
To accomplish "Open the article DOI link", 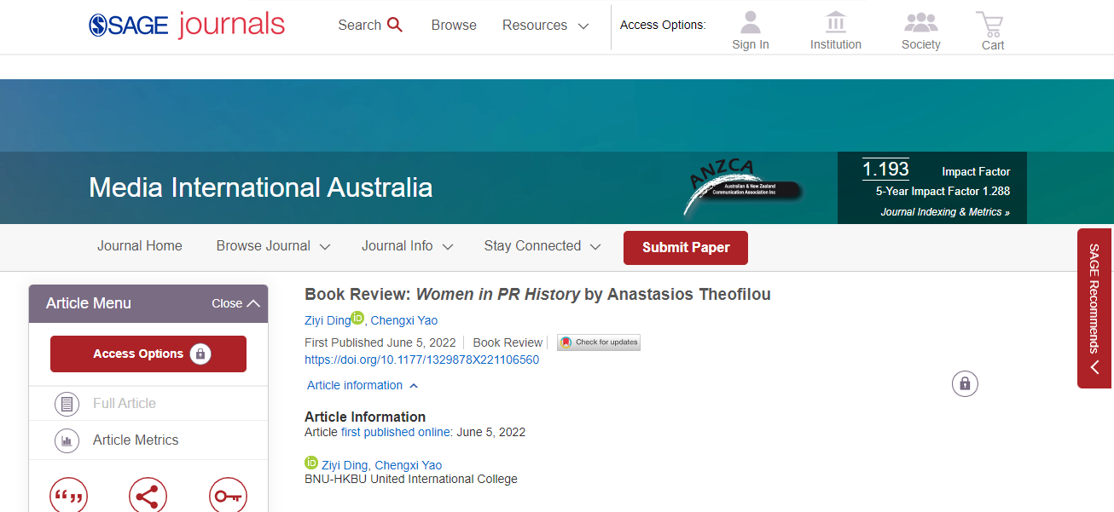I will (421, 360).
